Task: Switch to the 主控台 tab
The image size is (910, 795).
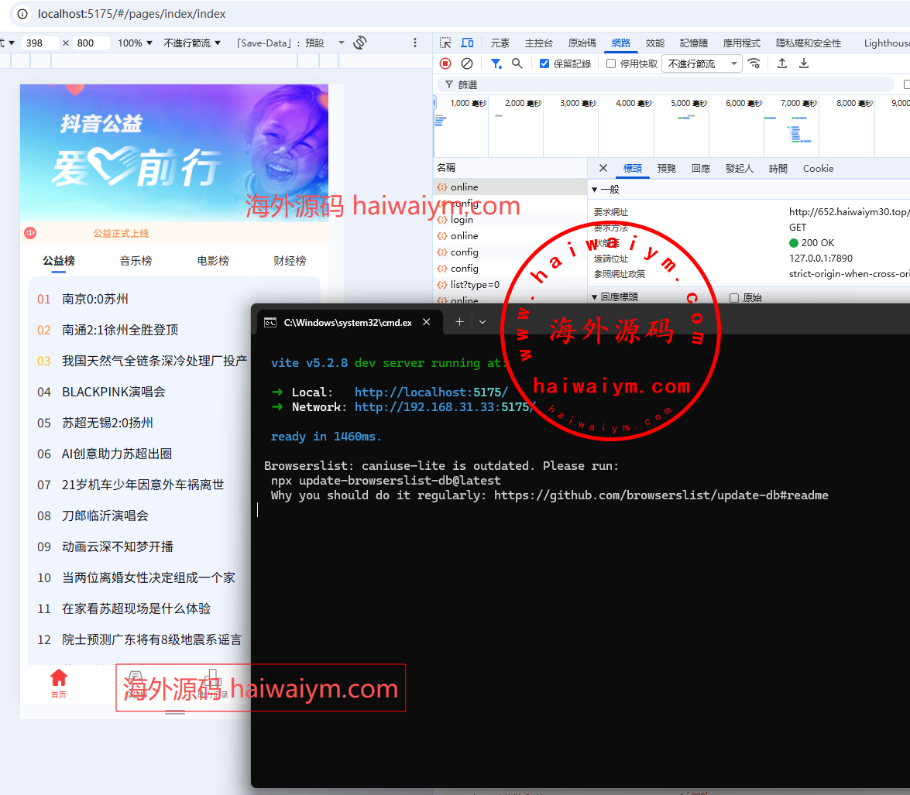Action: pos(539,43)
